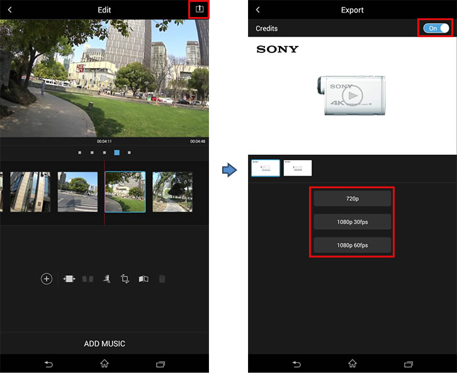Go back from the Export screen

coord(258,9)
